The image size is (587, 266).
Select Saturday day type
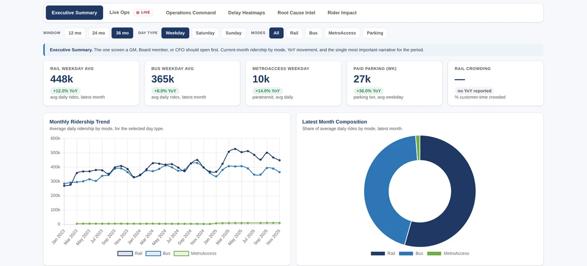(x=205, y=33)
